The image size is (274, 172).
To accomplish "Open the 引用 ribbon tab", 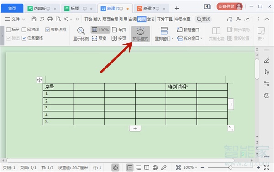I will [x=123, y=19].
